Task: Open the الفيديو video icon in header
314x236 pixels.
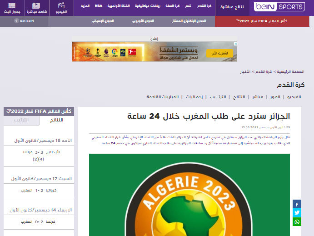Action: (60, 8)
